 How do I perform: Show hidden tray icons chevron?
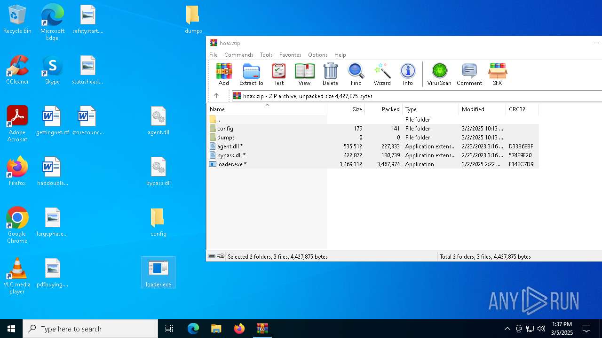507,329
